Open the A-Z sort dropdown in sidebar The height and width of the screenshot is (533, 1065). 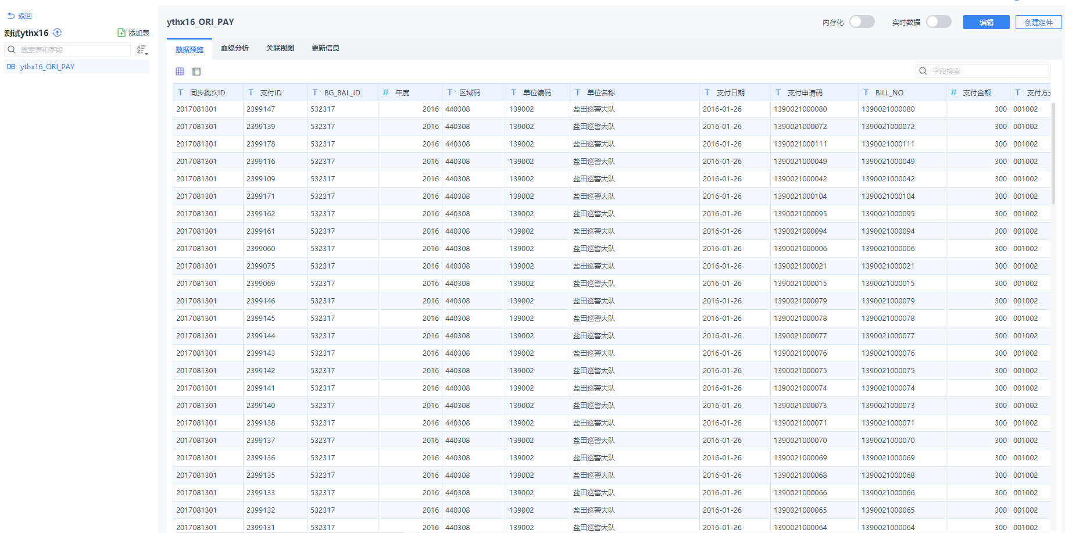click(x=142, y=50)
